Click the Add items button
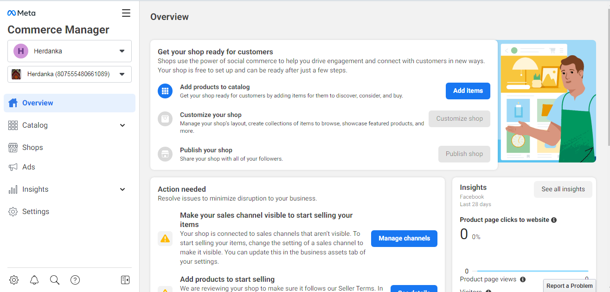The image size is (610, 292). pyautogui.click(x=468, y=91)
